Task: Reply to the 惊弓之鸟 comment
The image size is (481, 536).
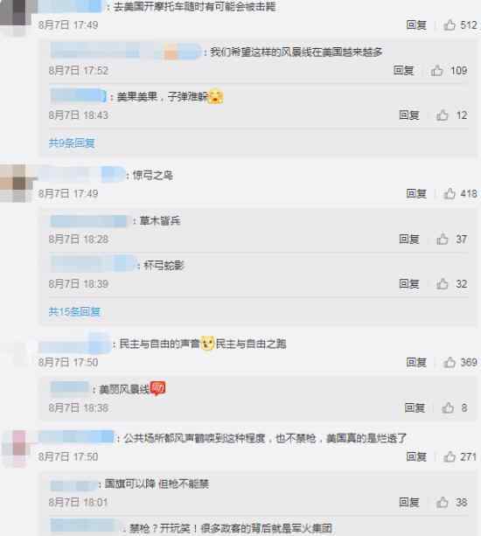Action: (x=416, y=193)
